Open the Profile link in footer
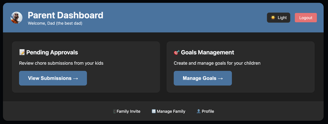The width and height of the screenshot is (328, 124). (x=208, y=111)
